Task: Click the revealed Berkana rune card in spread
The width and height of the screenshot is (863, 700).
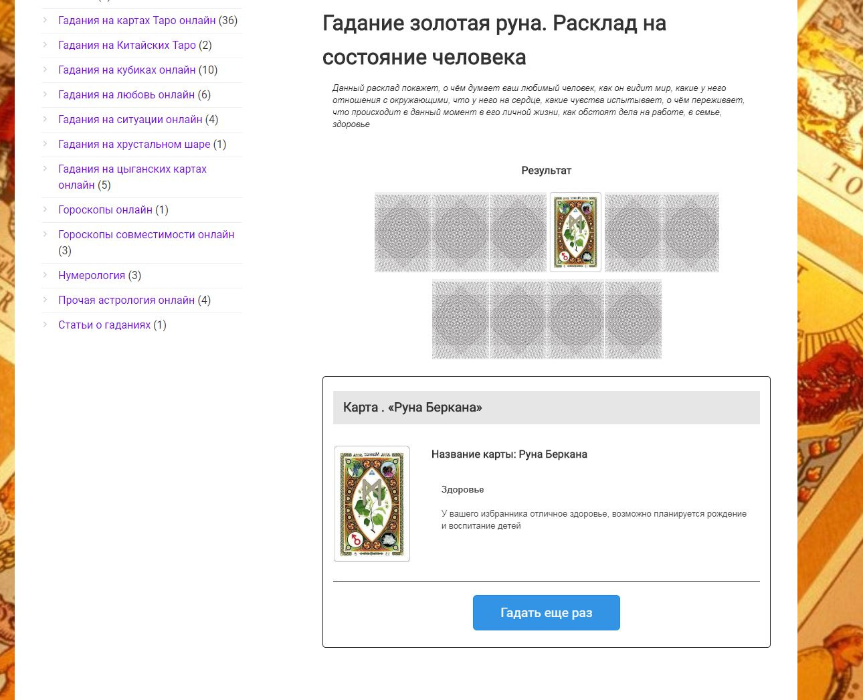Action: click(575, 232)
